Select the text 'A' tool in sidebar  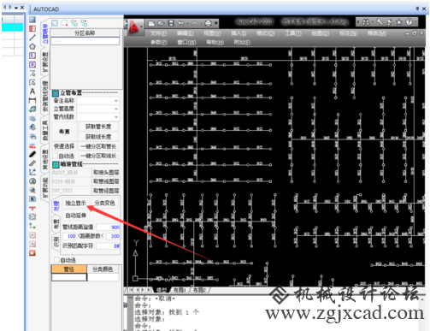pyautogui.click(x=32, y=92)
